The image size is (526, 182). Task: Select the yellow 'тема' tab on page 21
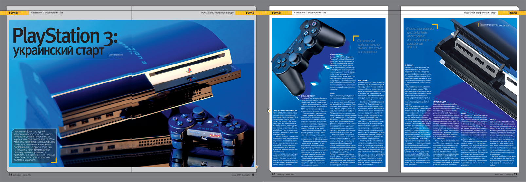click(512, 13)
